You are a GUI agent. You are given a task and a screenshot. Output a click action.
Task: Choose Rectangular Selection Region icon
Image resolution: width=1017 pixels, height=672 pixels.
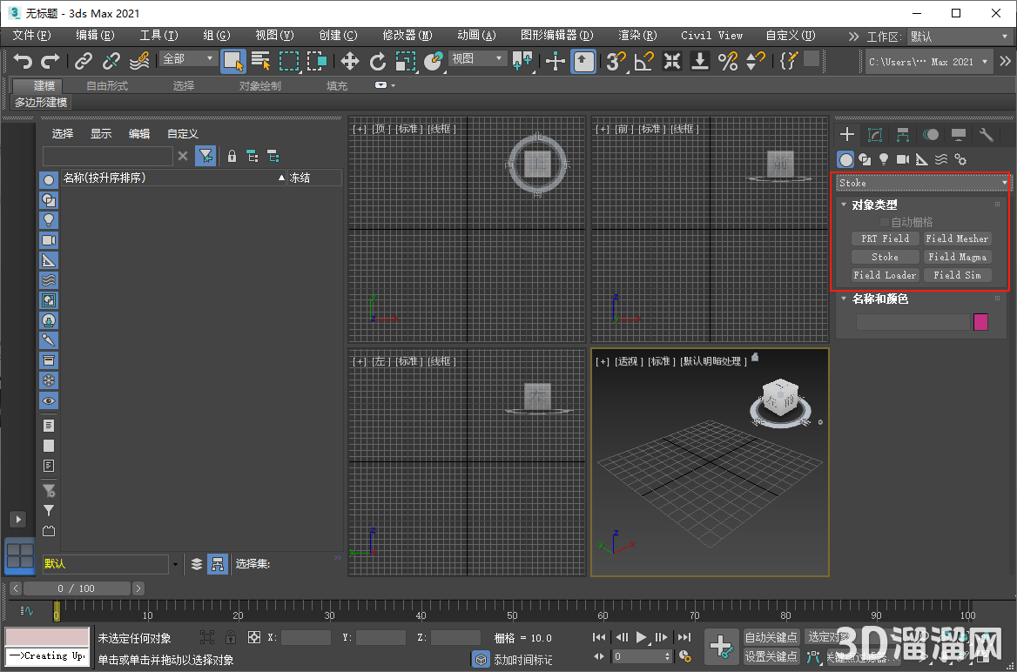click(x=288, y=62)
